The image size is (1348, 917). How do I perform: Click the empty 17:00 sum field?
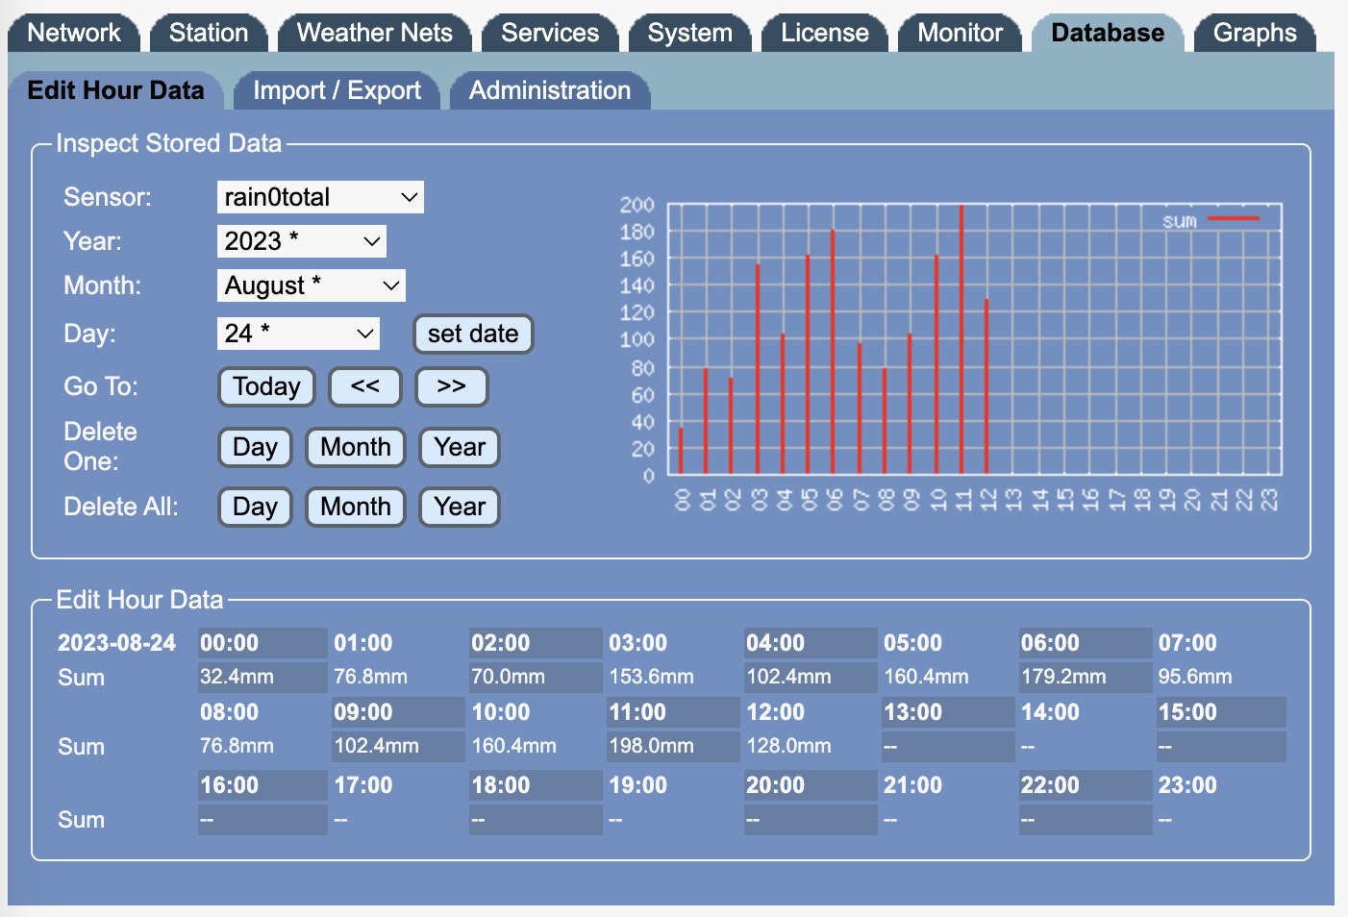point(399,820)
